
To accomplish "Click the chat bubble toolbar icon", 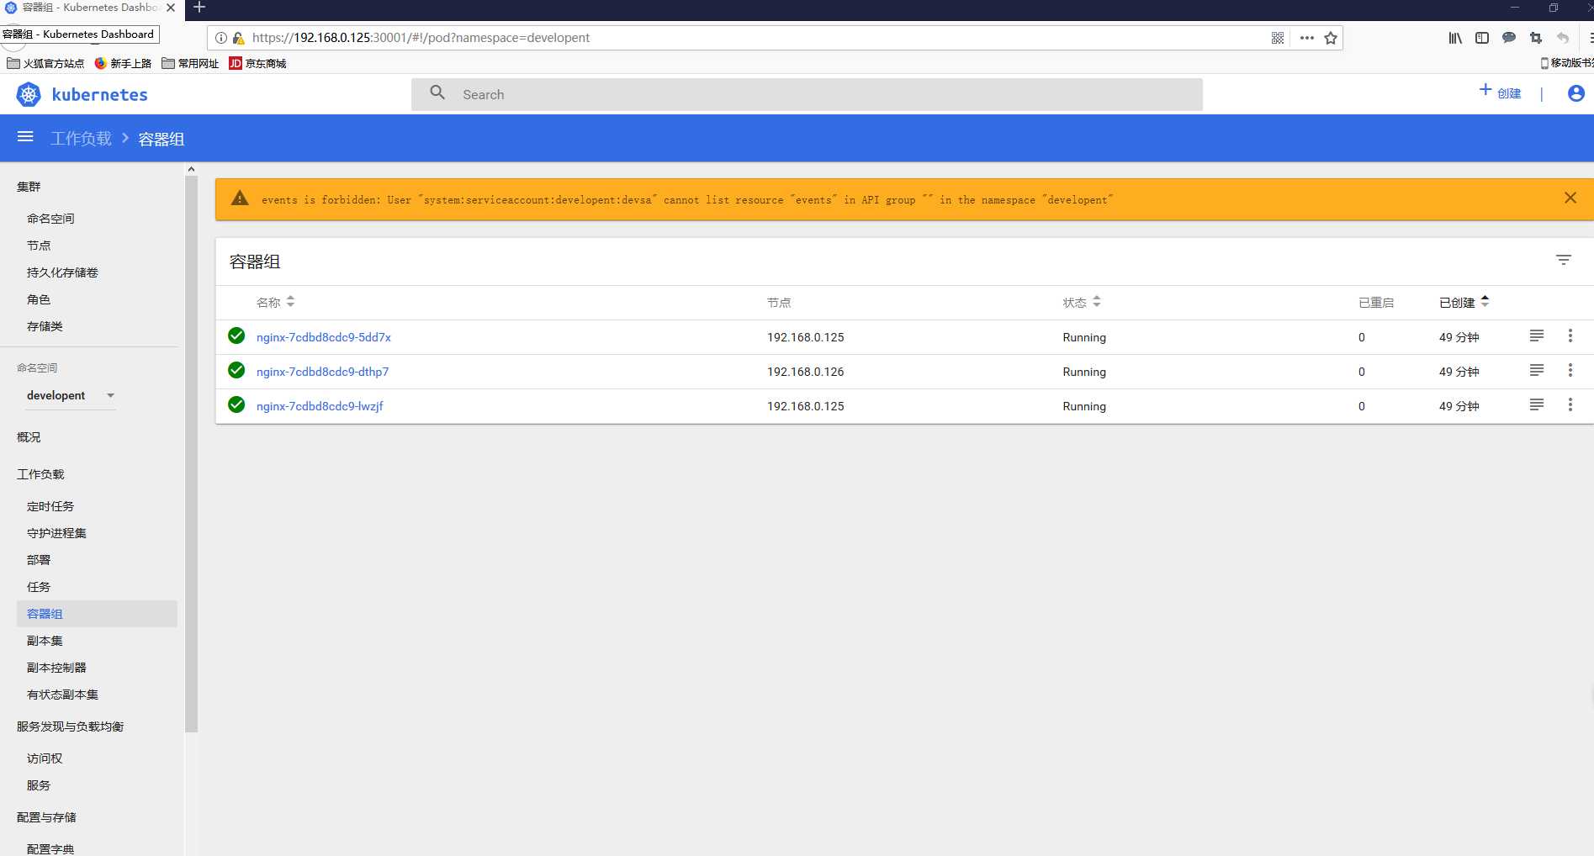I will pyautogui.click(x=1509, y=38).
